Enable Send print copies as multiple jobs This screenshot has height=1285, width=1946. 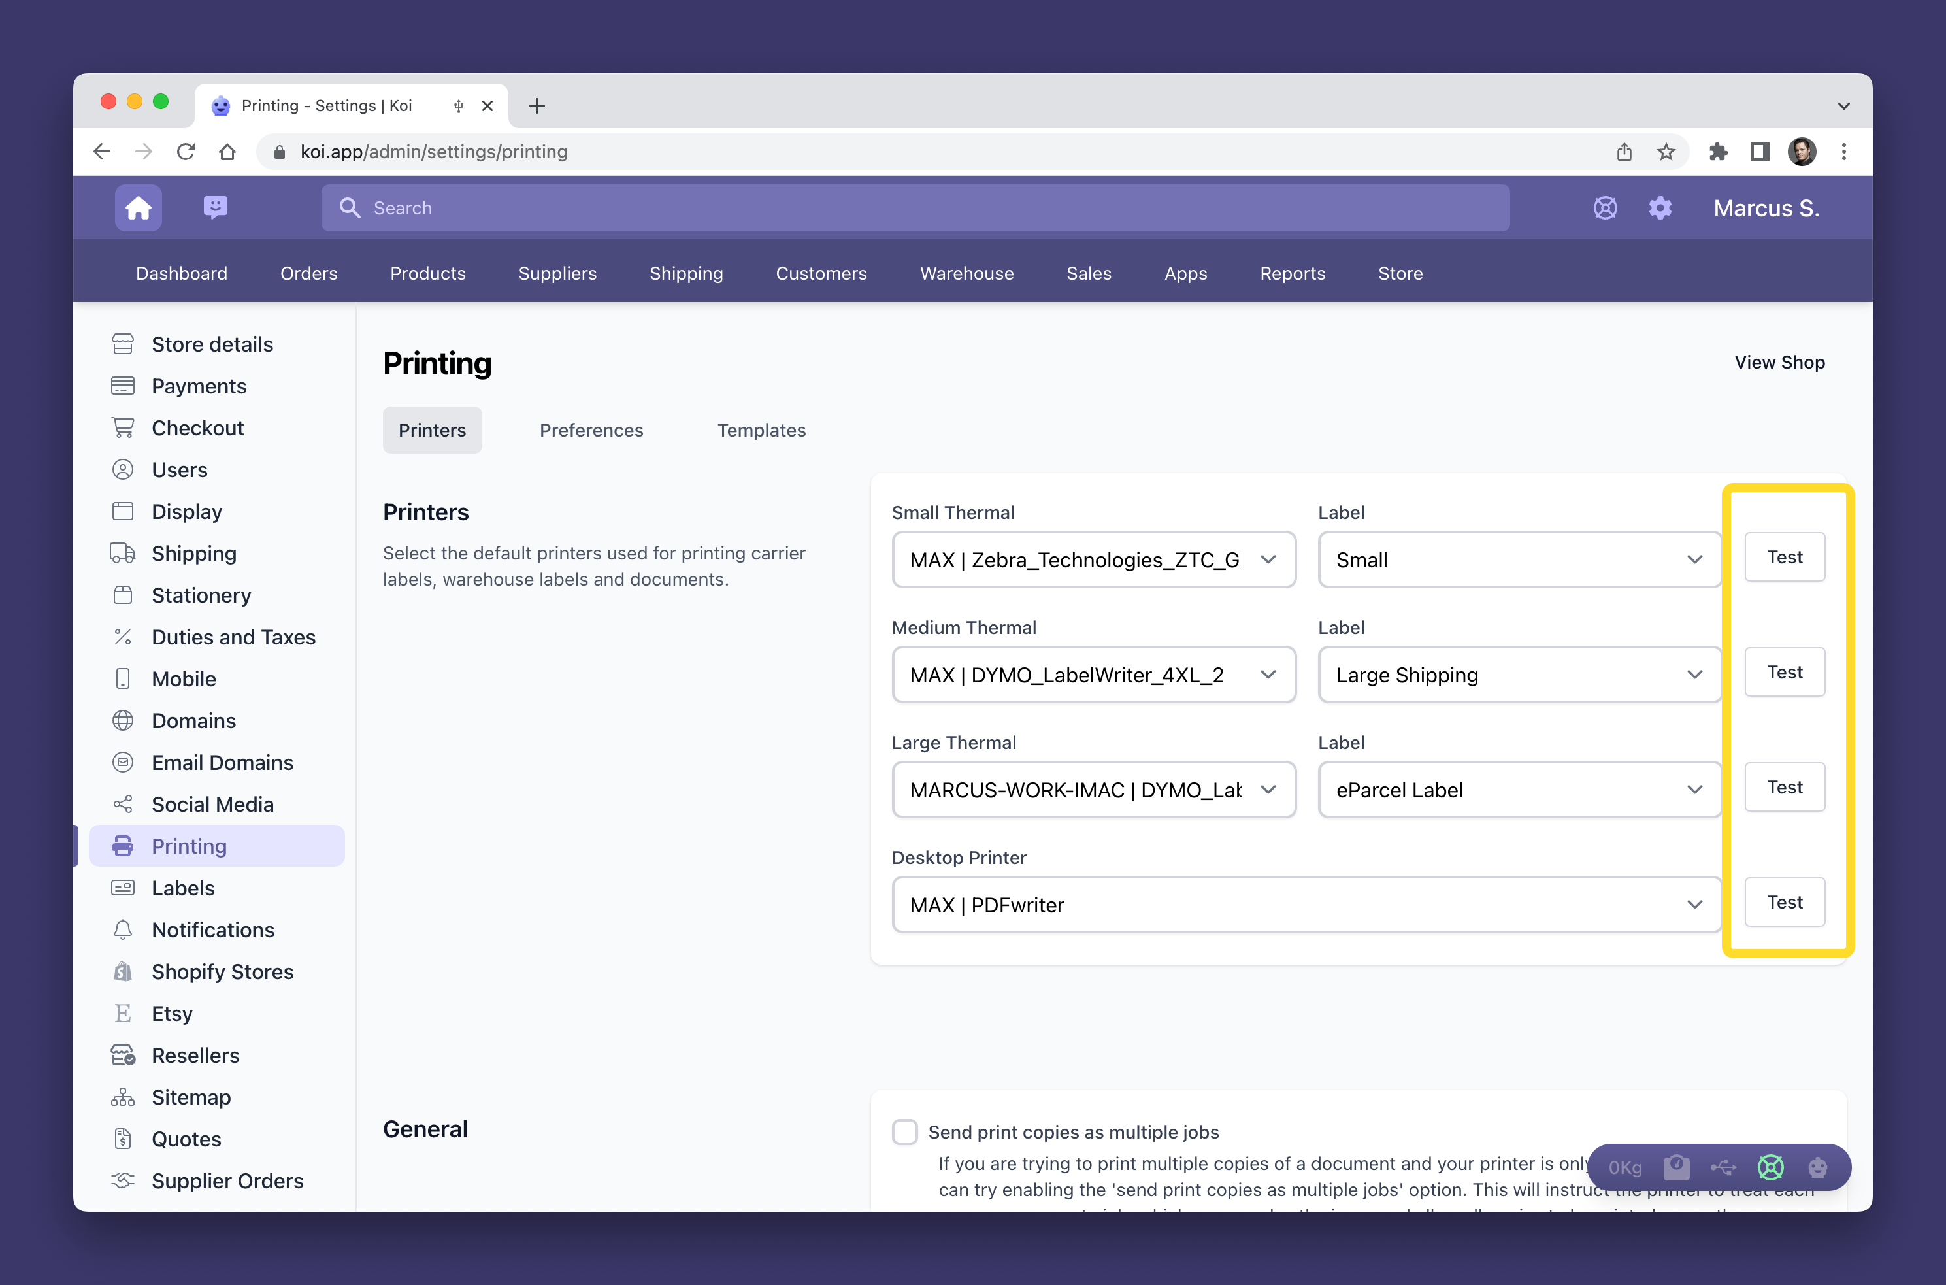click(x=904, y=1132)
